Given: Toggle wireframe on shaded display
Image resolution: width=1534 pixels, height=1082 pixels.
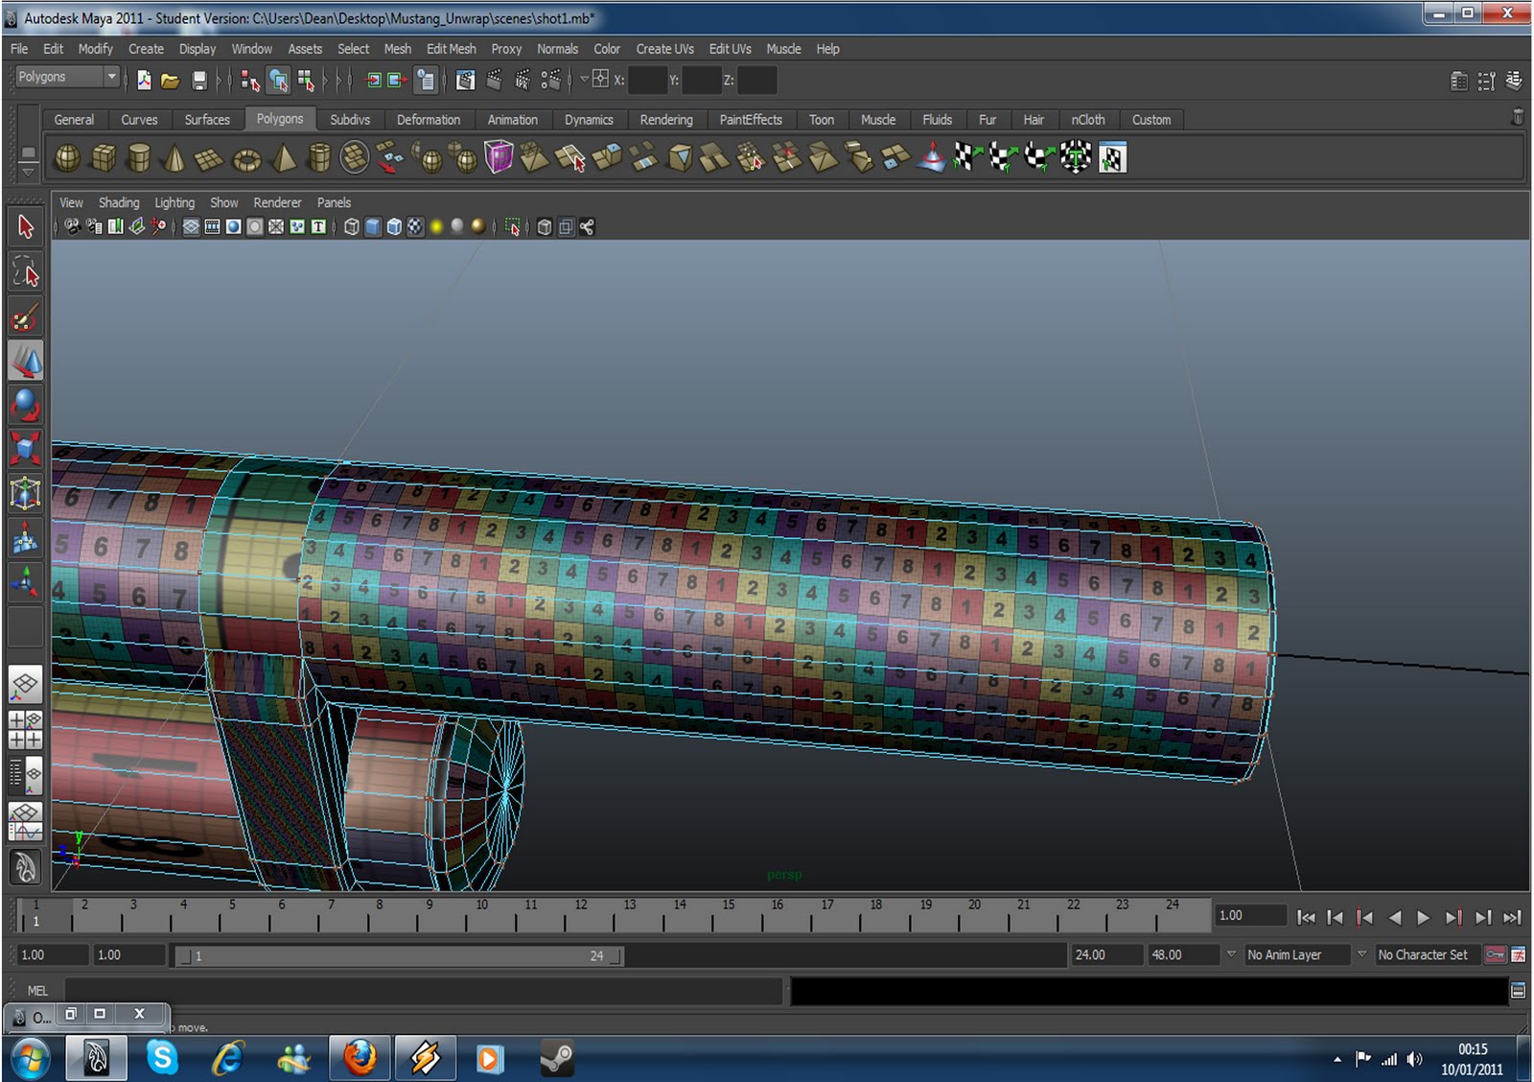Looking at the screenshot, I should 394,227.
